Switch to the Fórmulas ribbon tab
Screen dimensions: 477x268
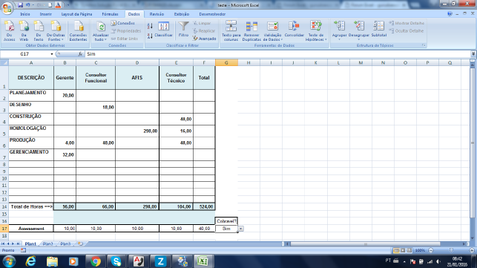click(x=110, y=14)
